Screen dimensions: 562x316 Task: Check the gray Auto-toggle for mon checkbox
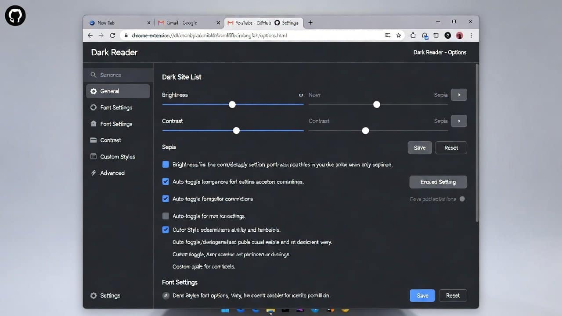(x=166, y=216)
